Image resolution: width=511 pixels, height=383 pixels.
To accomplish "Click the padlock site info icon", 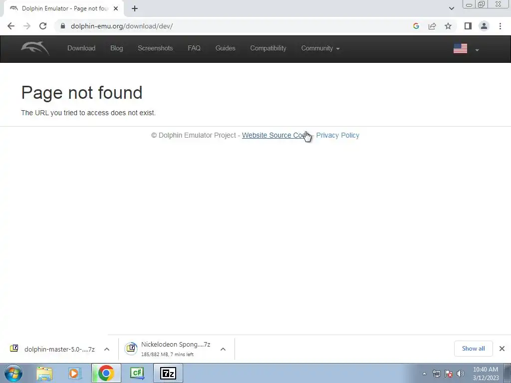I will 63,26.
